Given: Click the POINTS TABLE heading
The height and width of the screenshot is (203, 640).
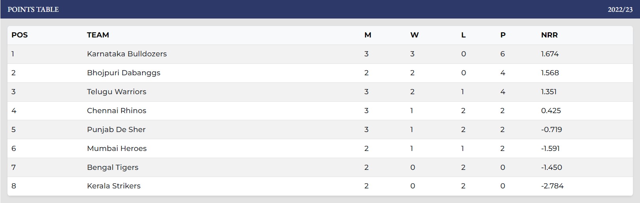Looking at the screenshot, I should pyautogui.click(x=33, y=9).
